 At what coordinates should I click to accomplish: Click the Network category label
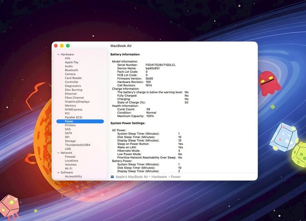[x=67, y=153]
